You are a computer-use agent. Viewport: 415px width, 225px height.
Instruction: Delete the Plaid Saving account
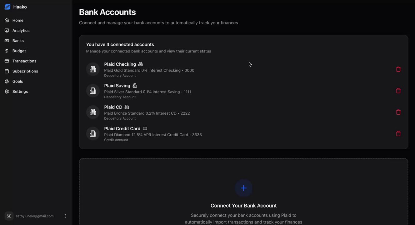398,91
